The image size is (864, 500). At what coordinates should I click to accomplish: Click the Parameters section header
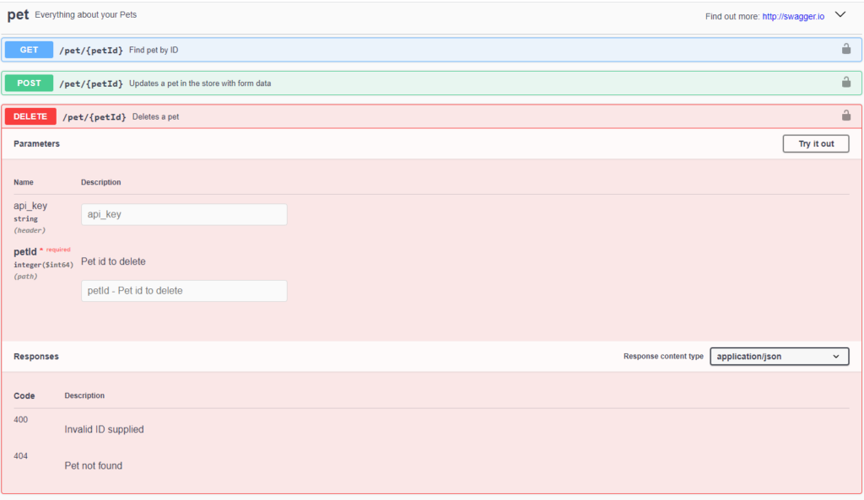36,144
